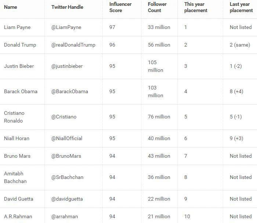The height and width of the screenshot is (223, 257).
Task: Click the Name column header
Action: coord(11,7)
